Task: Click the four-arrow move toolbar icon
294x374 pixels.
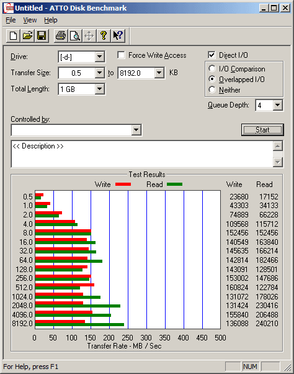Action: [x=89, y=36]
